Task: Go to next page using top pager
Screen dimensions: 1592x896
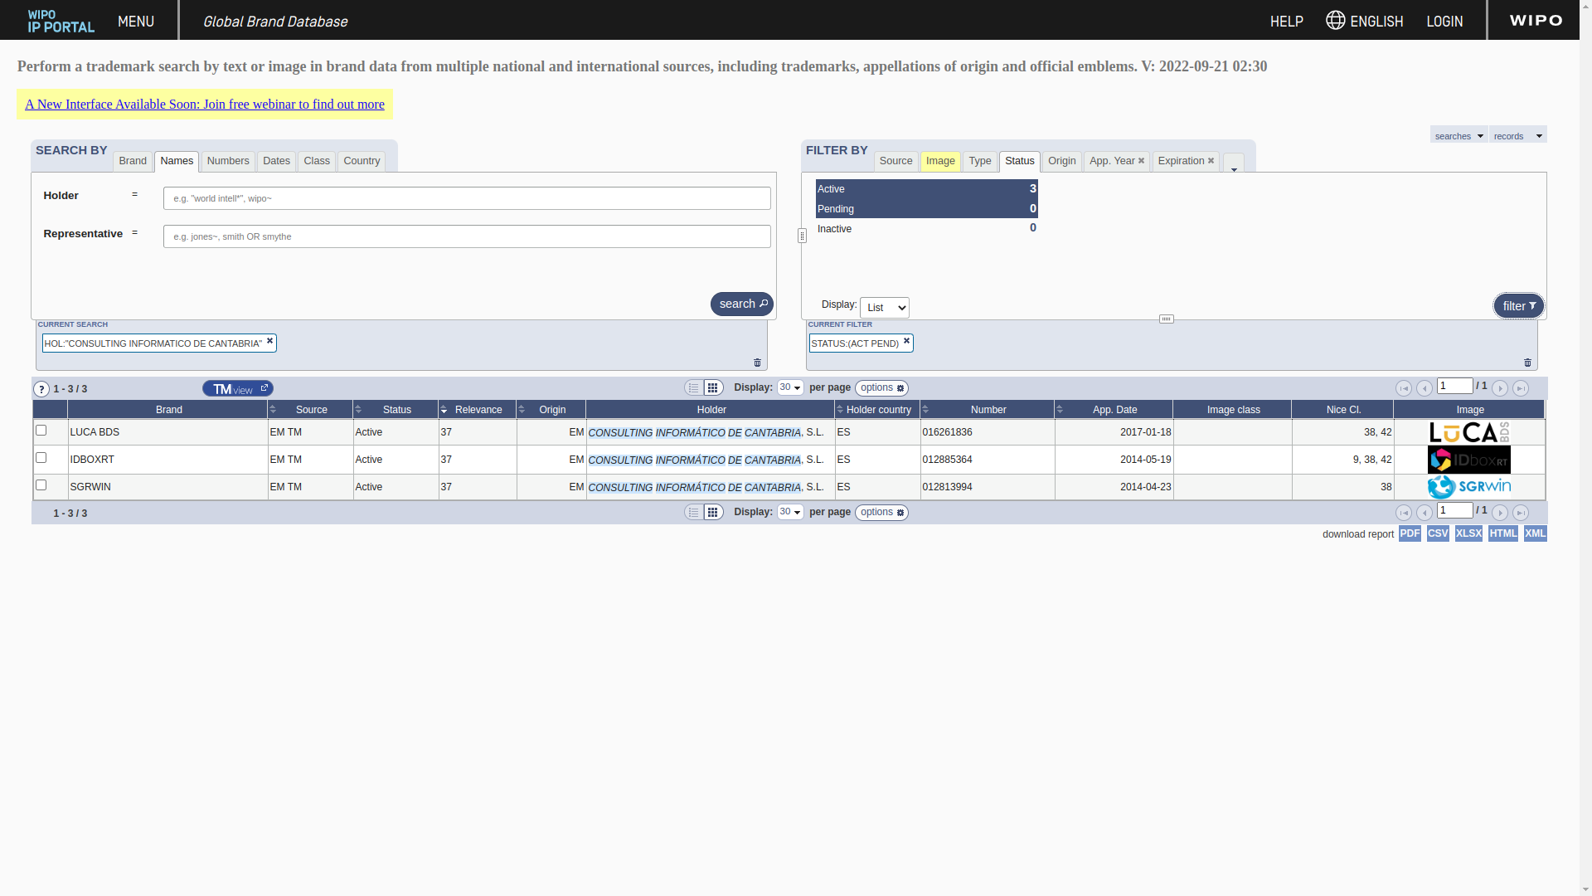Action: (x=1500, y=388)
